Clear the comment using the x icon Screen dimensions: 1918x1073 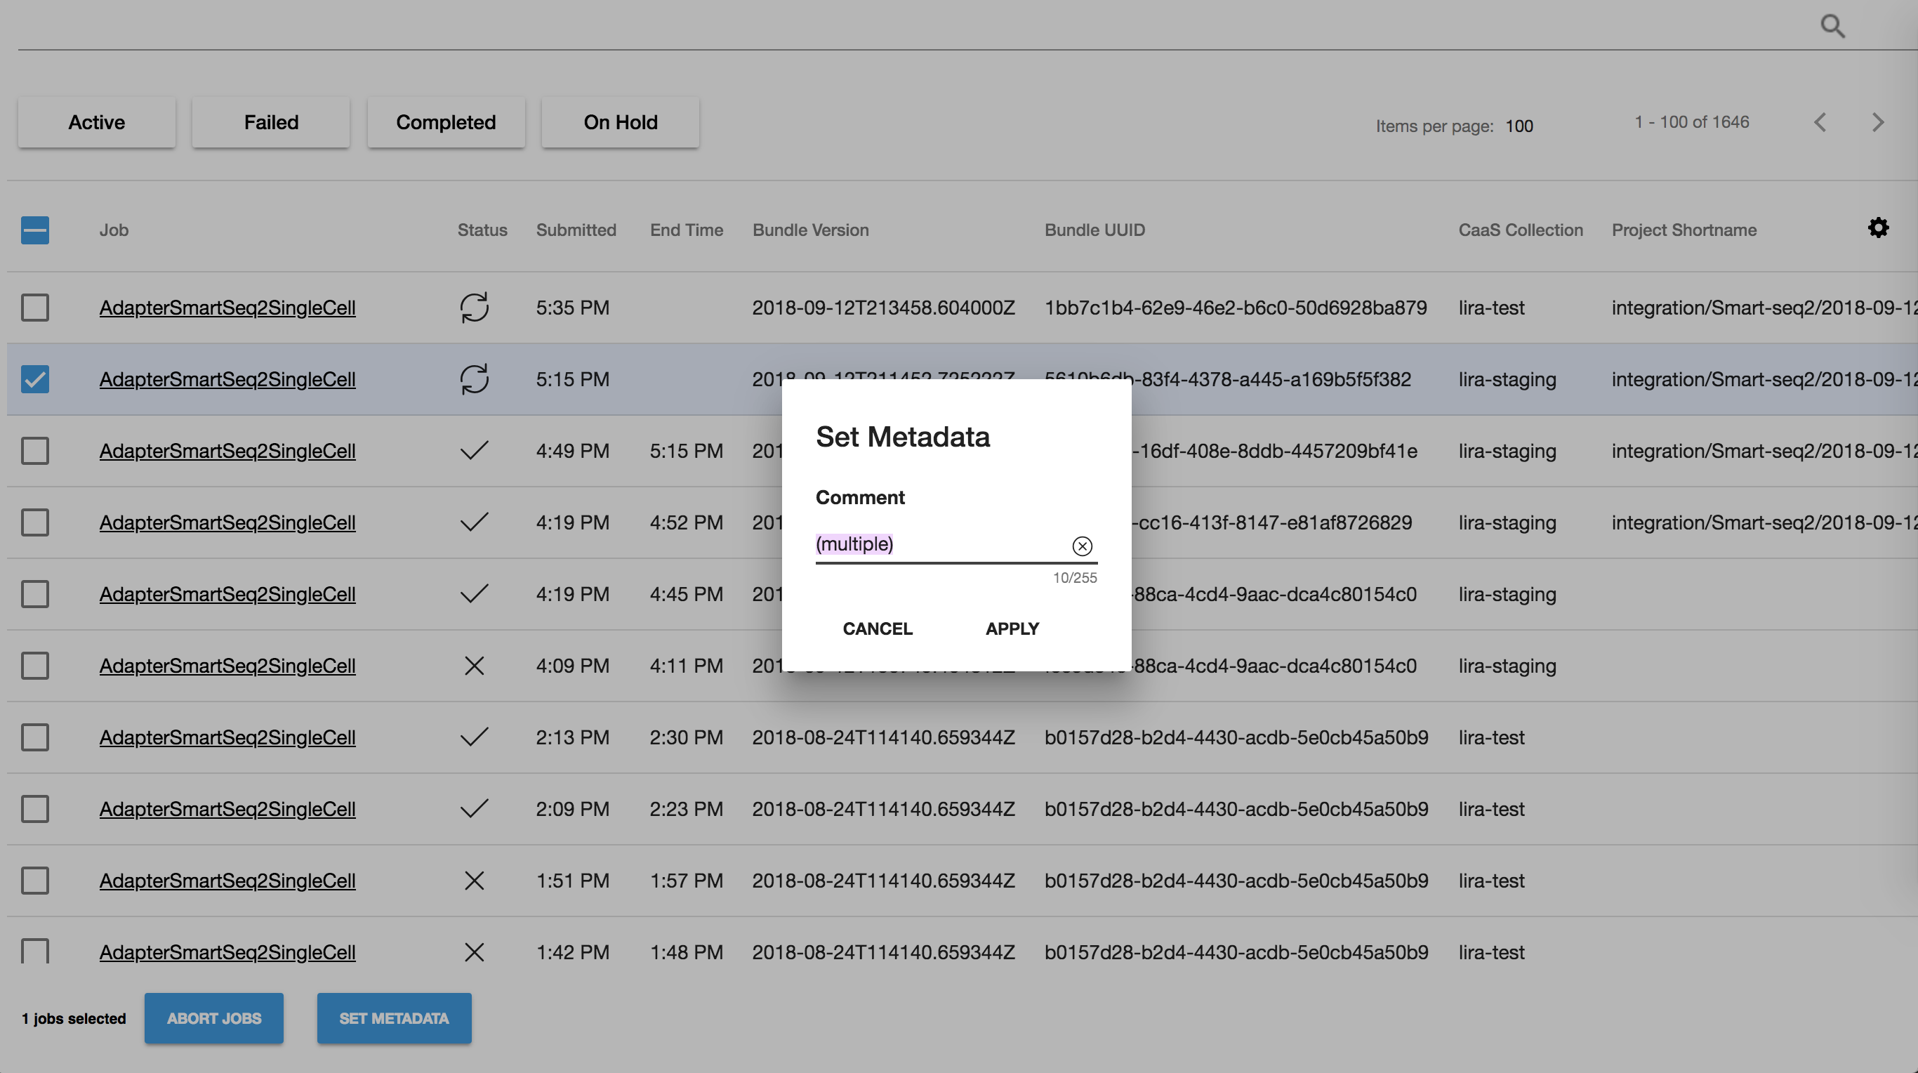point(1081,546)
